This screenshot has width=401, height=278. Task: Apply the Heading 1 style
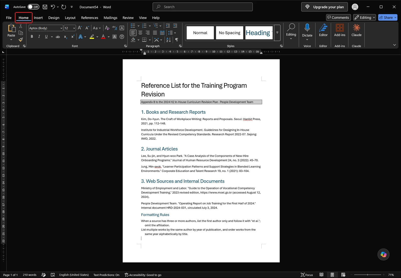pyautogui.click(x=259, y=33)
